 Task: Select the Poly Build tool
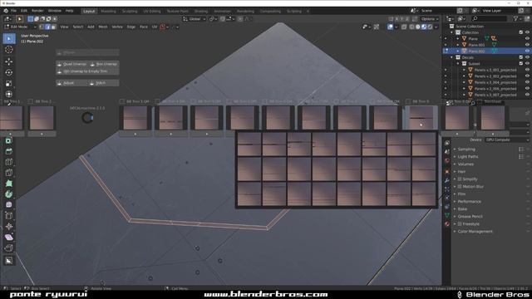pyautogui.click(x=9, y=184)
